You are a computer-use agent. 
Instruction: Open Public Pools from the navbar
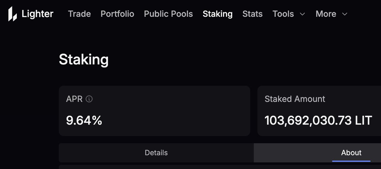pos(168,14)
